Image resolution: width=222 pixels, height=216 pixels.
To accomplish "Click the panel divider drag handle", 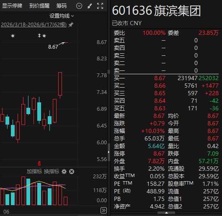I will [109, 72].
